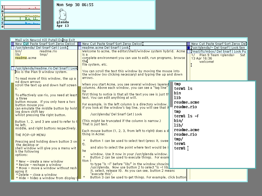Click the glenda bunny face icon
This screenshot has width=262, height=196.
[x=63, y=14]
